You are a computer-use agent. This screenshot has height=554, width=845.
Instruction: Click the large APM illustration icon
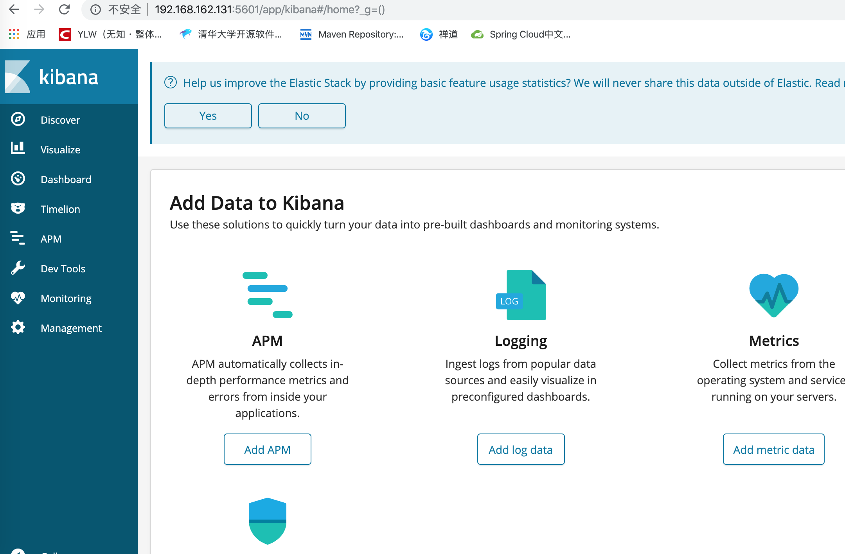coord(268,295)
